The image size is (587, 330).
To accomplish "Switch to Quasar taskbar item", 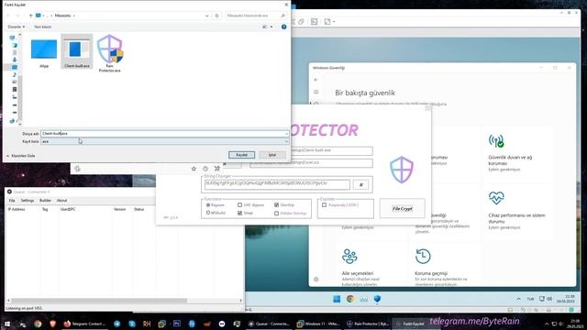I will click(x=269, y=324).
